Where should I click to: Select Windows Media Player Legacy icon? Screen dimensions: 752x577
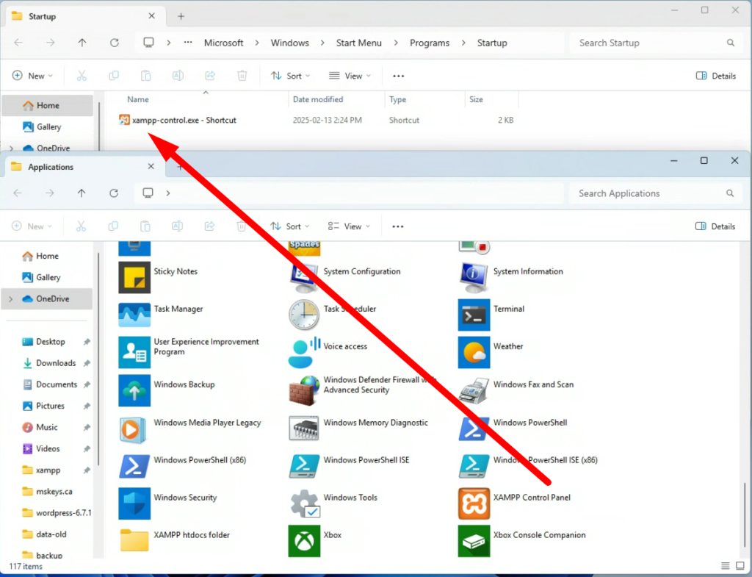pos(134,429)
